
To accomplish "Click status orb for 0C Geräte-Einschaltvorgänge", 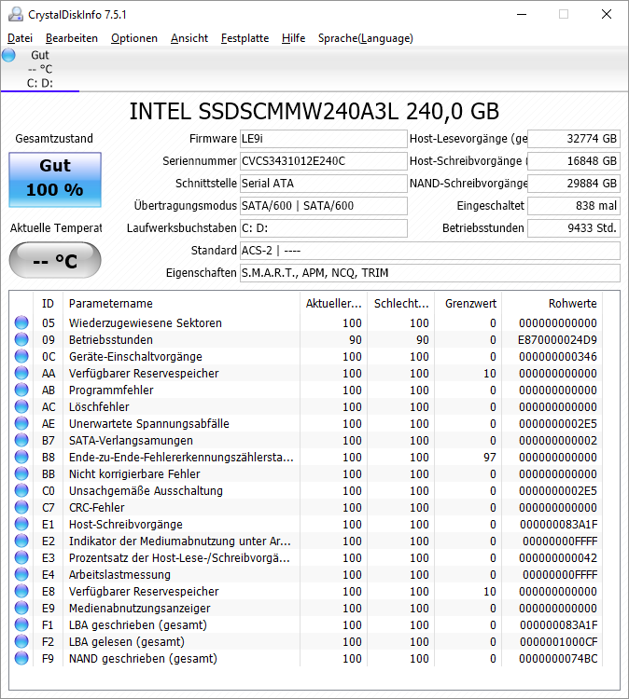I will click(21, 356).
